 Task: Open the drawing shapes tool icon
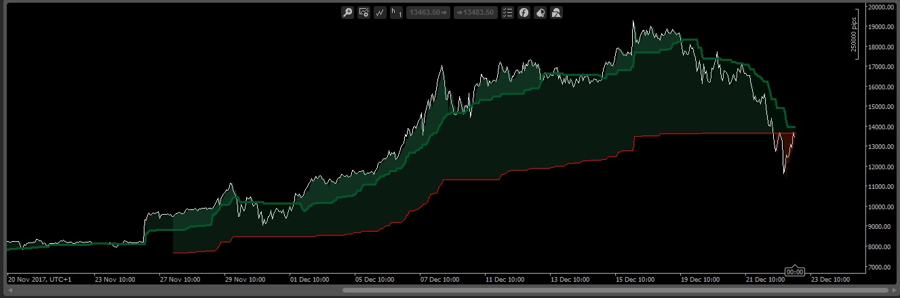[556, 12]
